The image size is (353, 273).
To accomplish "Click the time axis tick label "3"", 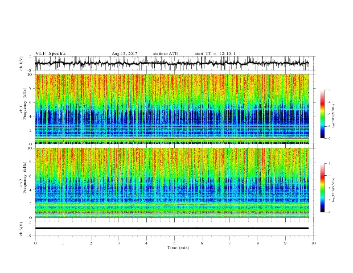I will tap(119, 243).
